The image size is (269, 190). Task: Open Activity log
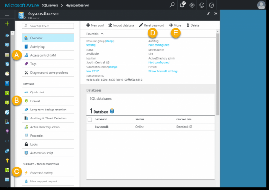click(48, 47)
